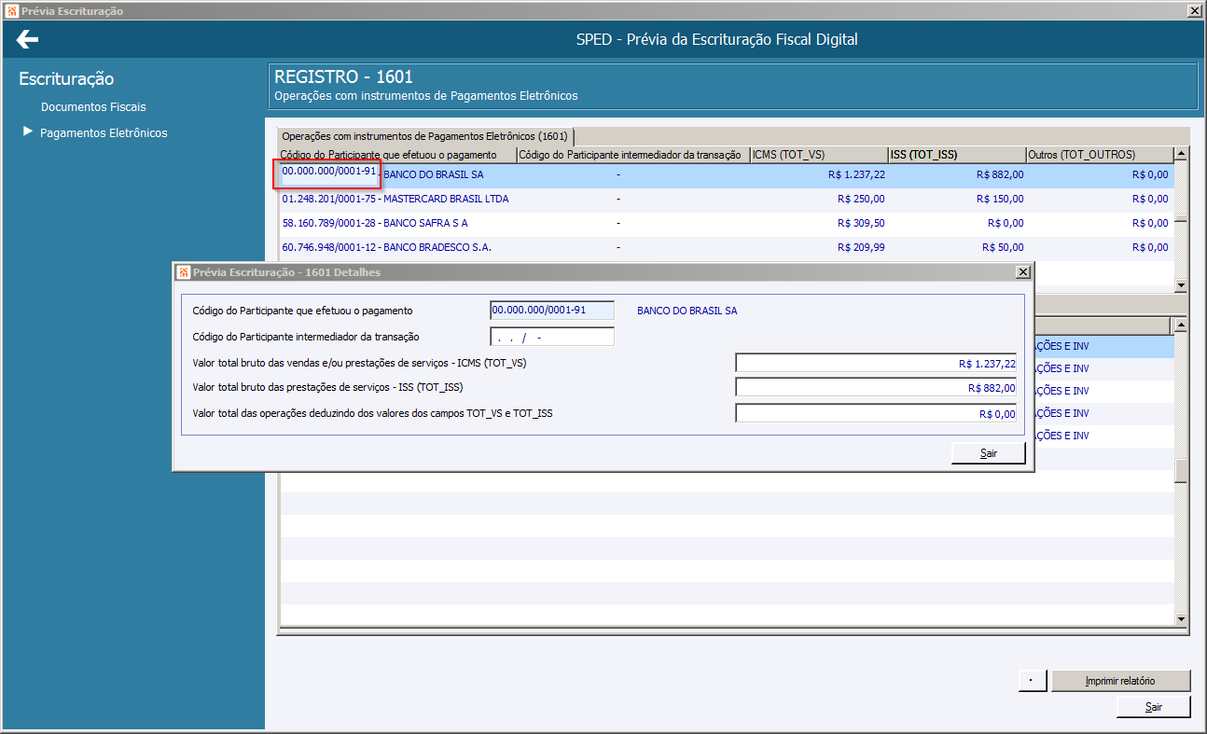Click the intermediador participant code input field

[551, 337]
